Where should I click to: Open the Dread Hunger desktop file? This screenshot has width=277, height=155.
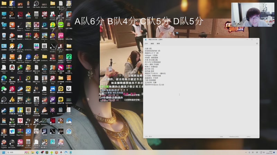click(45, 91)
